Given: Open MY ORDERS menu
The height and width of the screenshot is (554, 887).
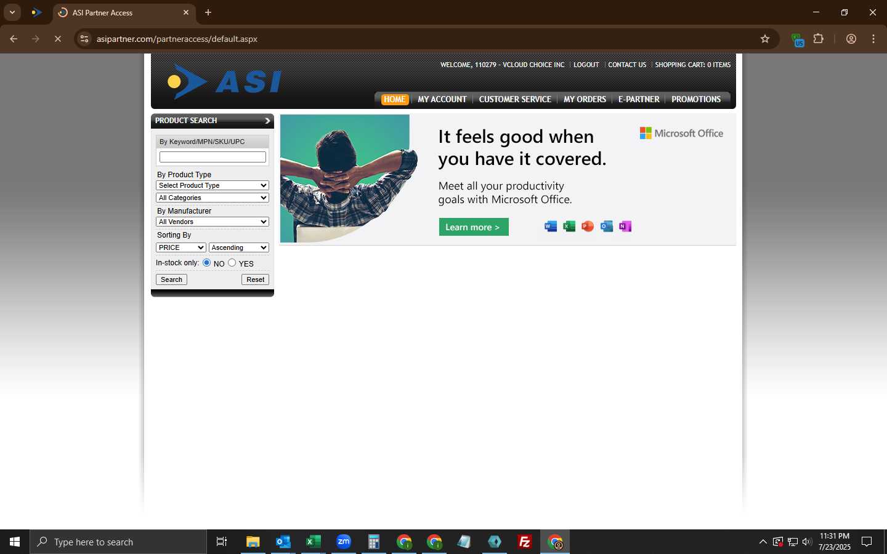Looking at the screenshot, I should tap(585, 99).
